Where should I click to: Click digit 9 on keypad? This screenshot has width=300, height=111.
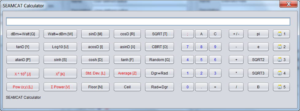(x=215, y=47)
